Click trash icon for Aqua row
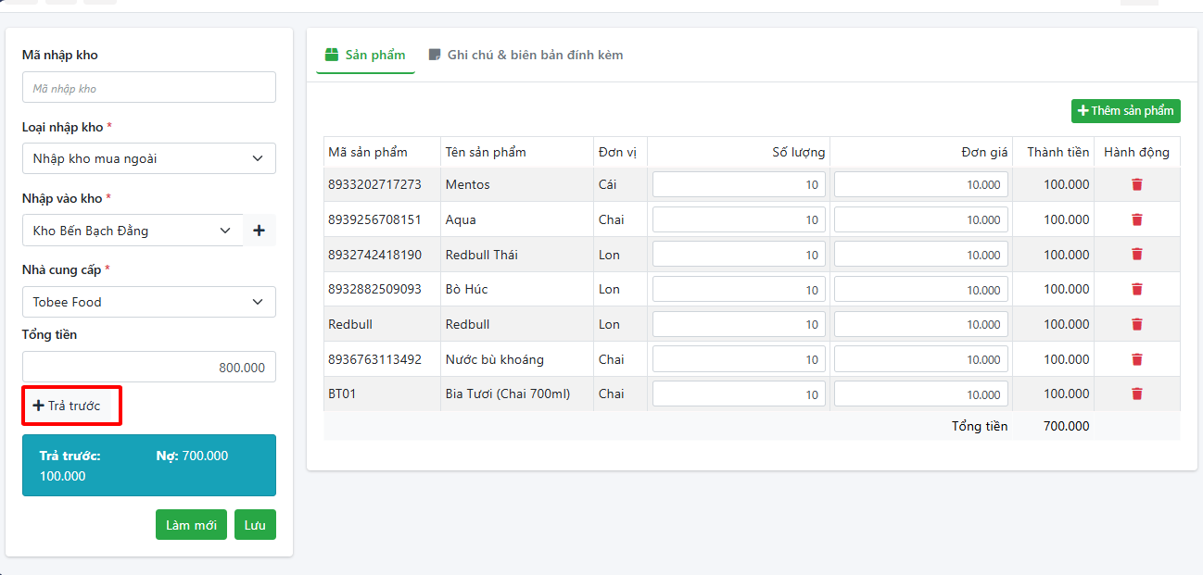 1136,219
